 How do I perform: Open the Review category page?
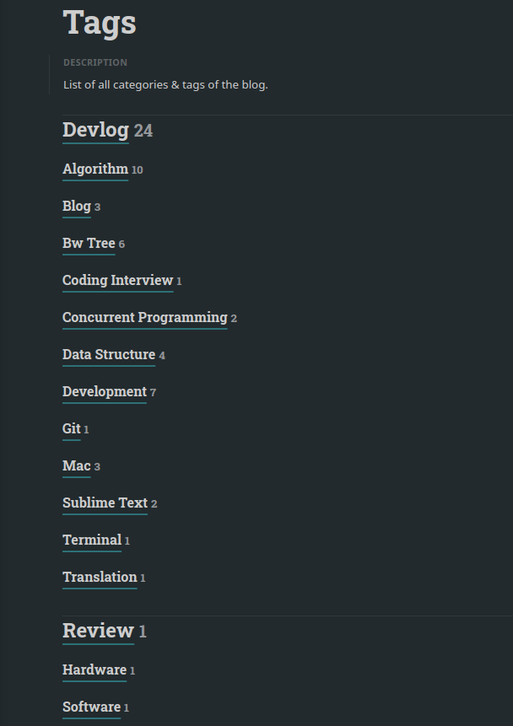98,631
